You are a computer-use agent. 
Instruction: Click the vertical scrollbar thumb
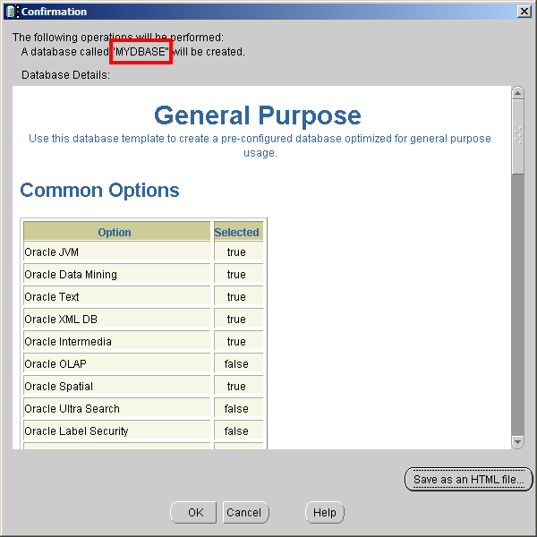tap(517, 137)
